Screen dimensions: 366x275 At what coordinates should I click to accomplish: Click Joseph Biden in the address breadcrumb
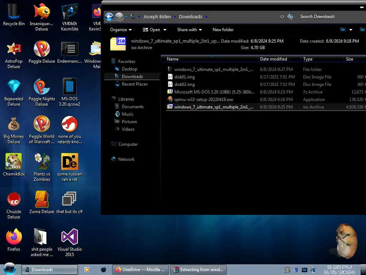[x=157, y=16]
